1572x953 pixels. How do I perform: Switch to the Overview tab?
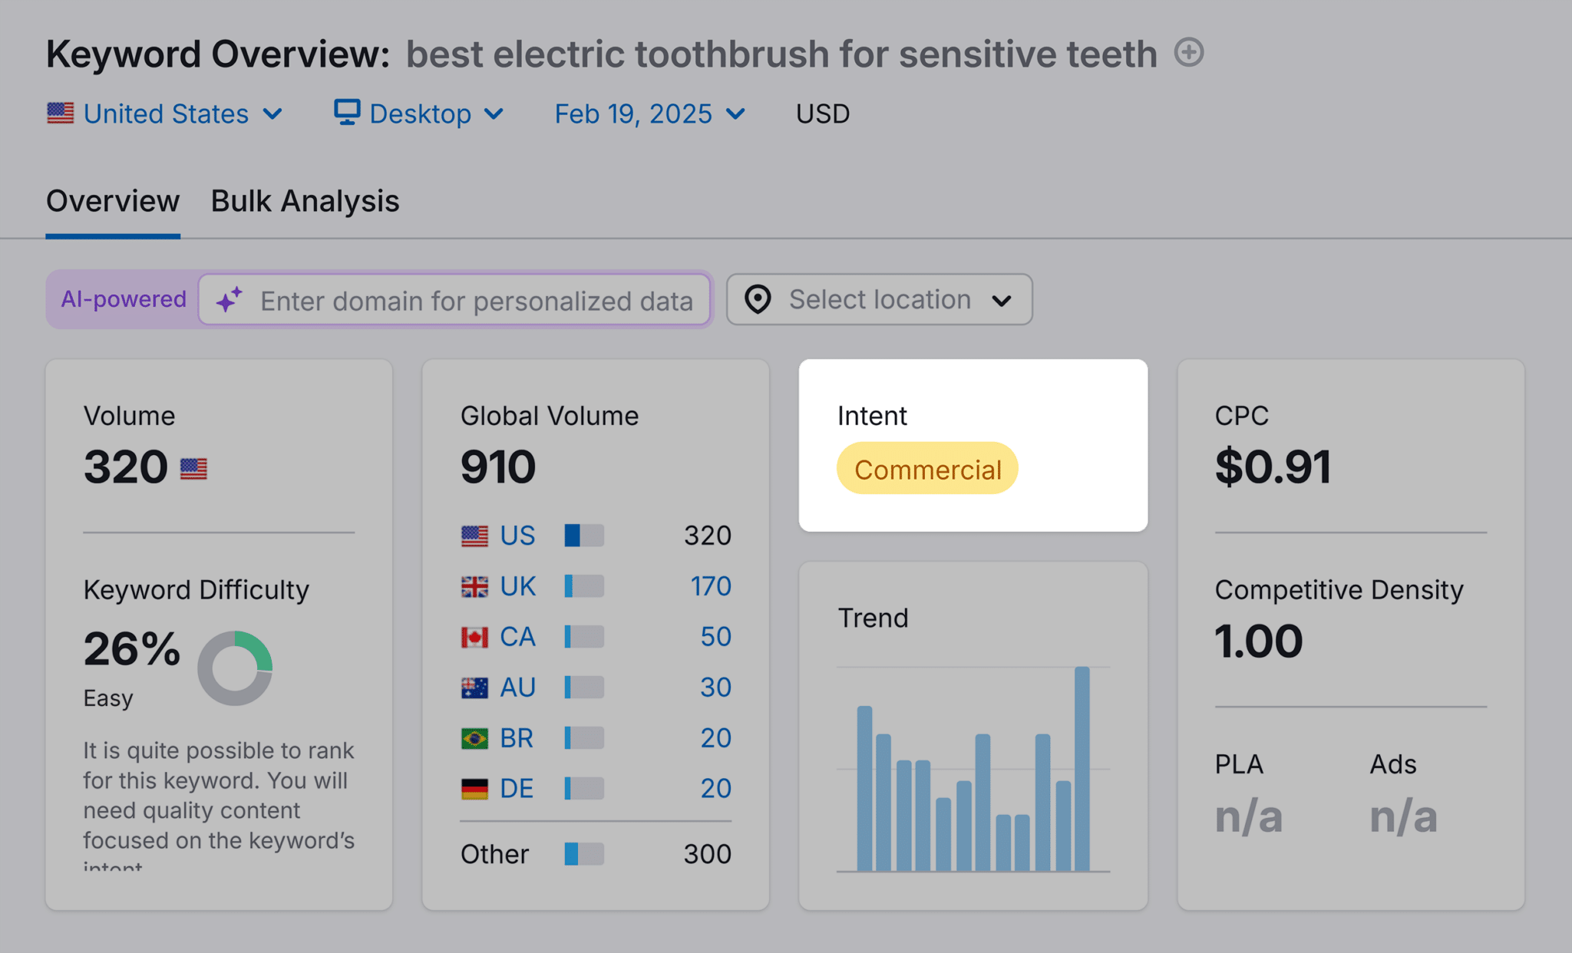[x=113, y=201]
